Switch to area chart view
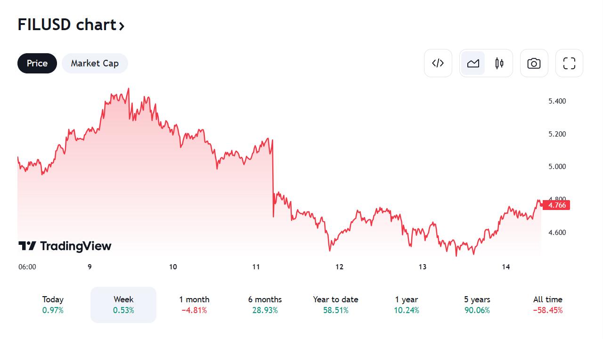 pyautogui.click(x=473, y=63)
